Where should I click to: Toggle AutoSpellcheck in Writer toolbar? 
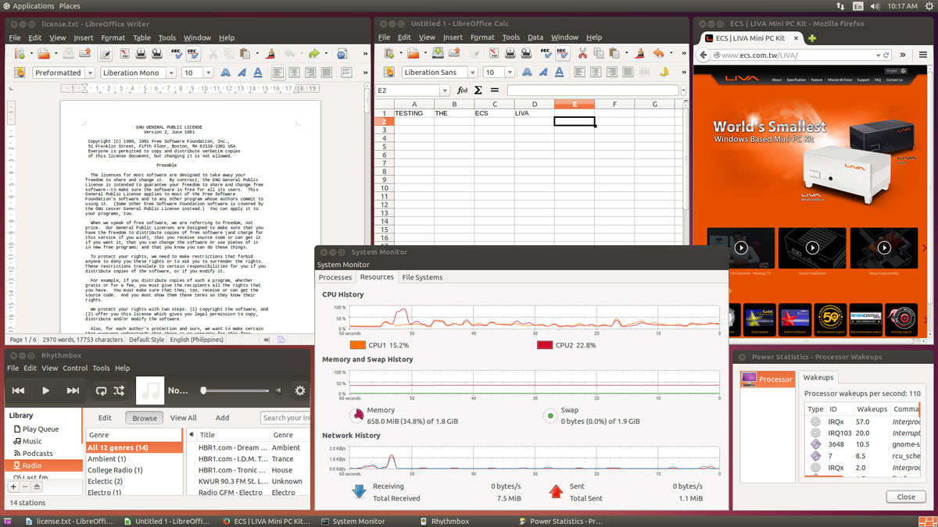tap(193, 53)
